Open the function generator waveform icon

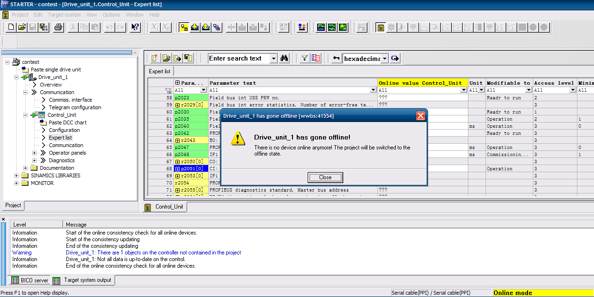[x=332, y=27]
